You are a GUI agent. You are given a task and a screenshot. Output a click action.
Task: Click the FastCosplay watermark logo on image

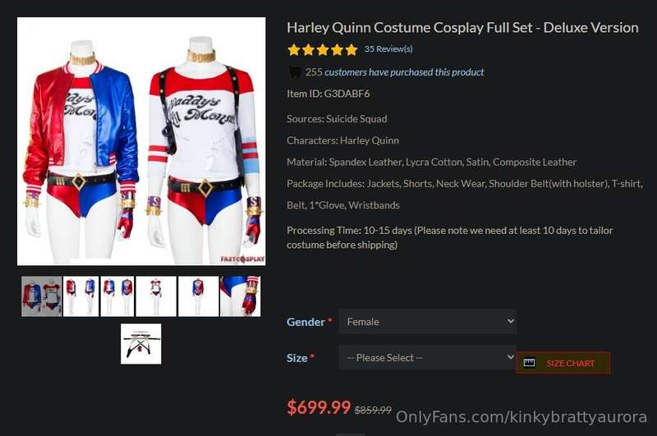242,259
